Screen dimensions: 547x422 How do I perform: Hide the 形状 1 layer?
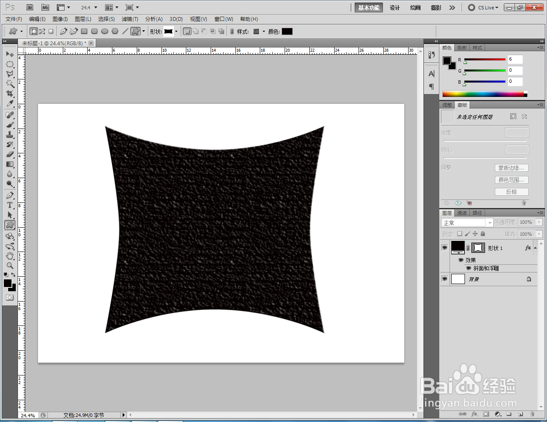(x=444, y=248)
